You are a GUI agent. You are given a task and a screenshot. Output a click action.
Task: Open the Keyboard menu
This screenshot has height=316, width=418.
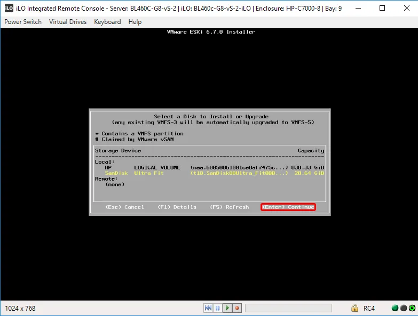coord(107,22)
